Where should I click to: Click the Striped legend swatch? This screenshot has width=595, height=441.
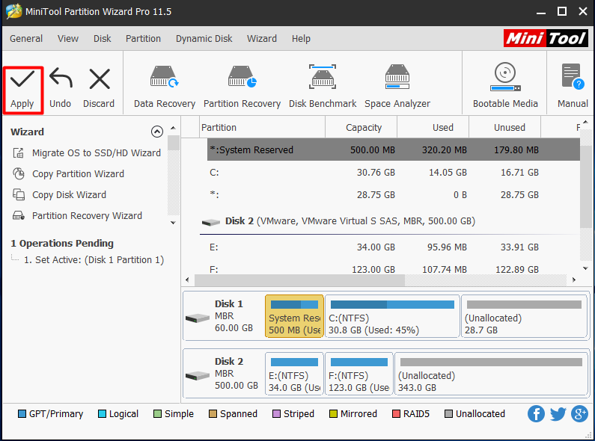[x=277, y=414]
